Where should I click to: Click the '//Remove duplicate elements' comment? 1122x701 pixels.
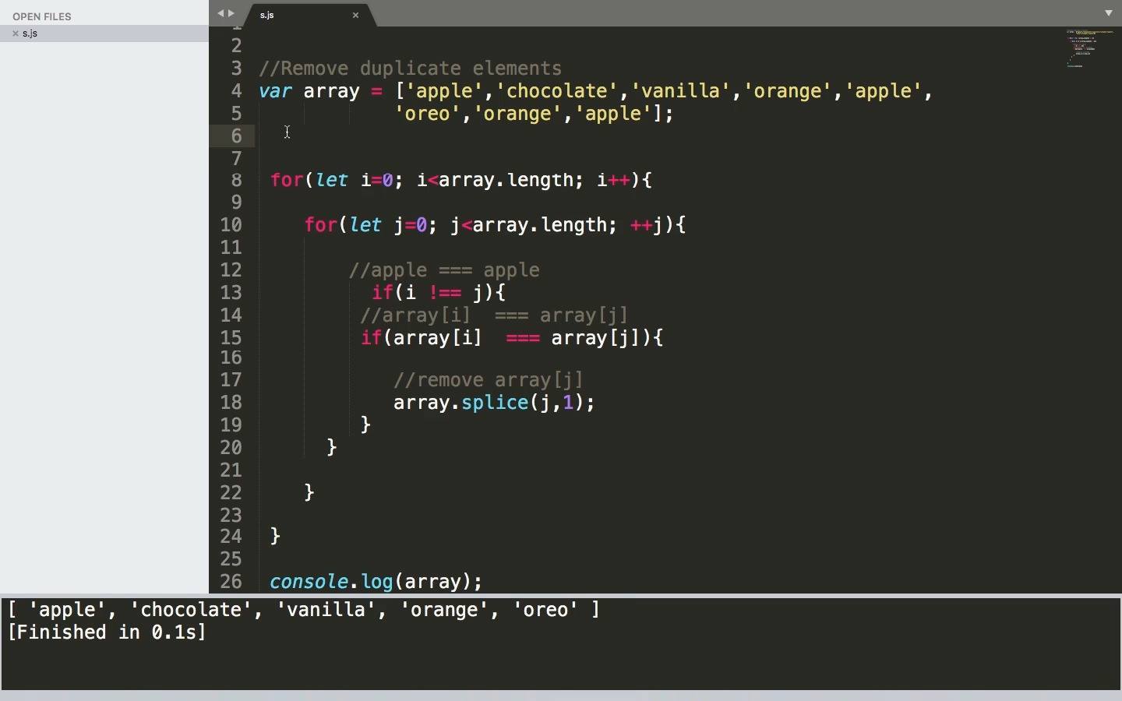click(x=411, y=69)
